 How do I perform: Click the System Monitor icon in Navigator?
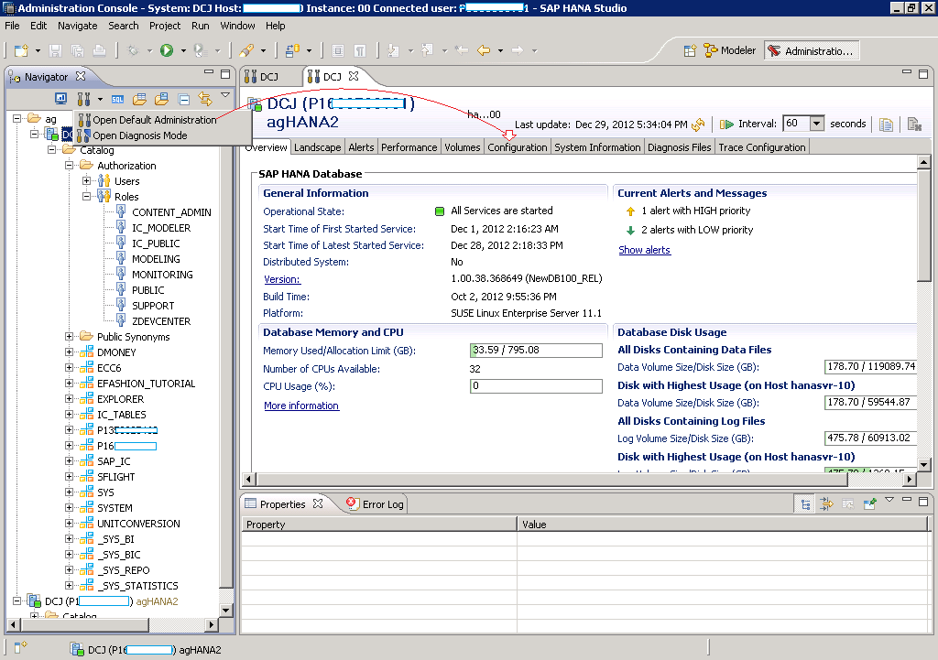click(x=61, y=98)
